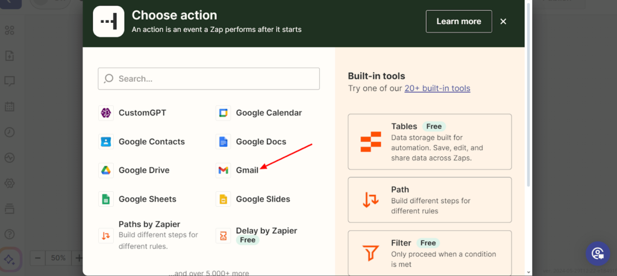Viewport: 617px width, 276px height.
Task: Open the history clock icon in sidebar
Action: 10,132
